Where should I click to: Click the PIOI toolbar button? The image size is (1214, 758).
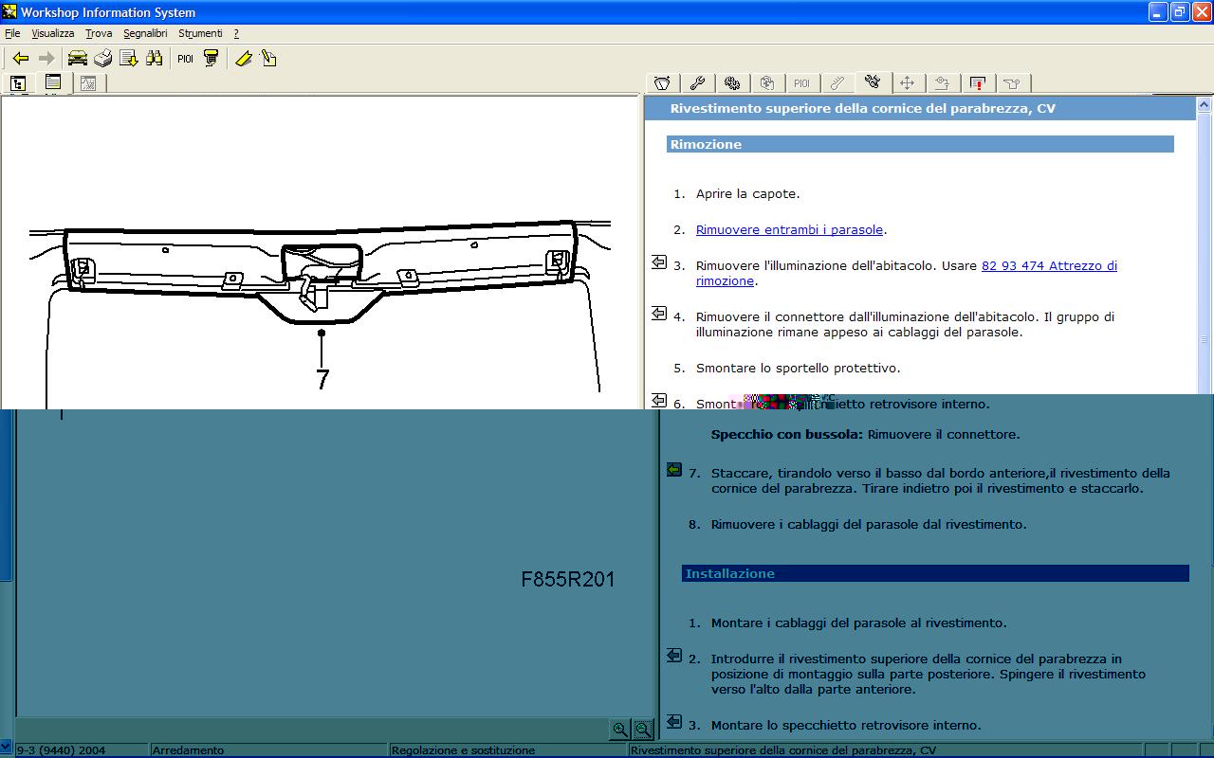coord(185,59)
